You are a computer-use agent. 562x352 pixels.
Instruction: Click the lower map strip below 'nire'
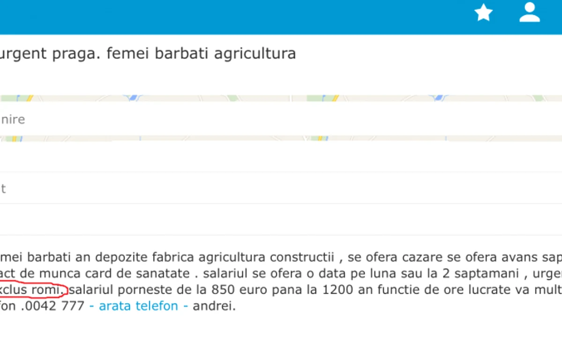click(281, 138)
